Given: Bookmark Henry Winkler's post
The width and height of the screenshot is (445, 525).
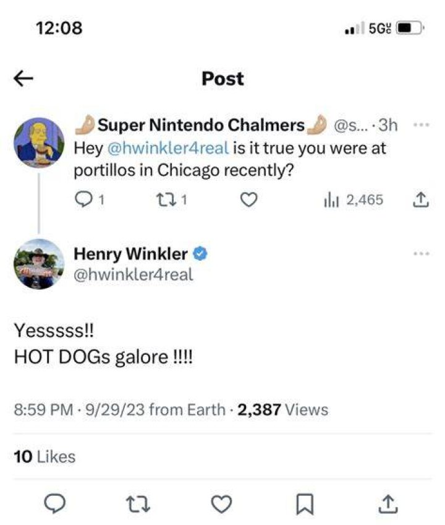Looking at the screenshot, I should (305, 504).
